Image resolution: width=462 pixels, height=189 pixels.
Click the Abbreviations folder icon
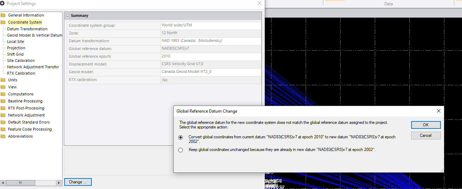(x=3, y=136)
